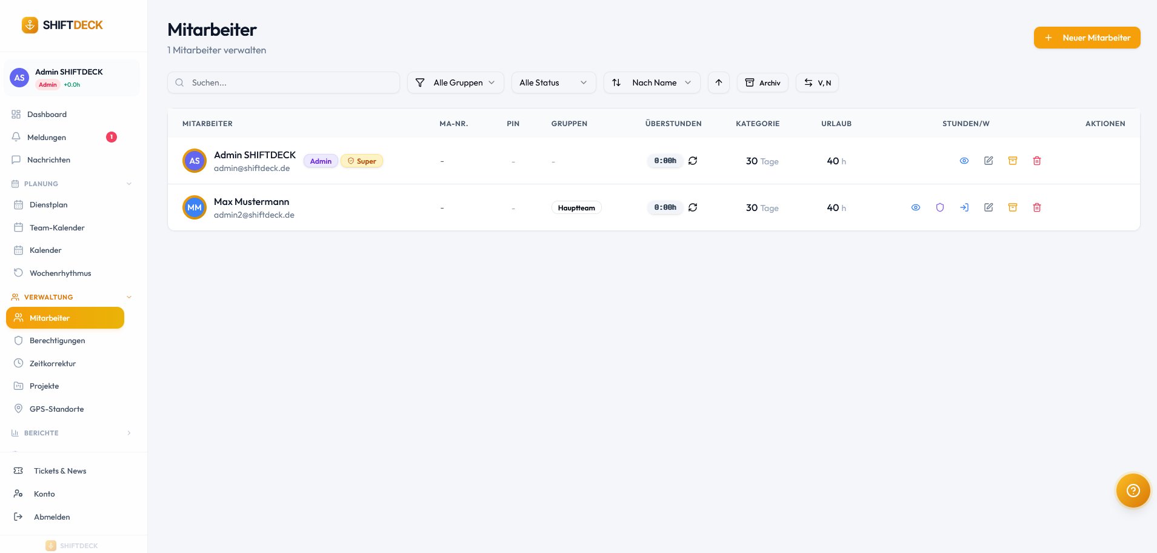Viewport: 1157px width, 553px height.
Task: Open the orange help button
Action: [1133, 490]
